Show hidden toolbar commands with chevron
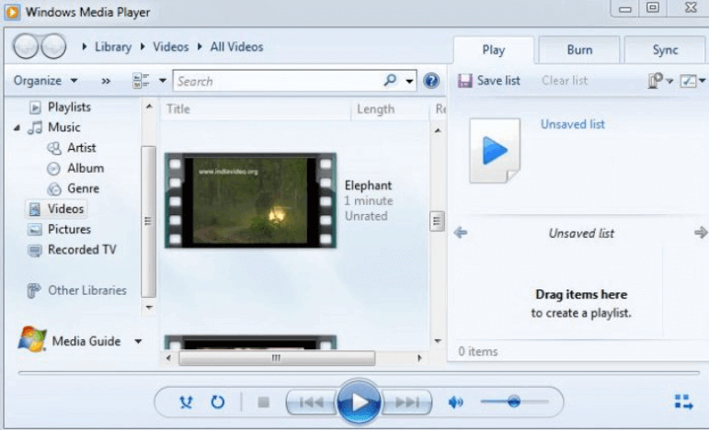709x430 pixels. point(106,81)
